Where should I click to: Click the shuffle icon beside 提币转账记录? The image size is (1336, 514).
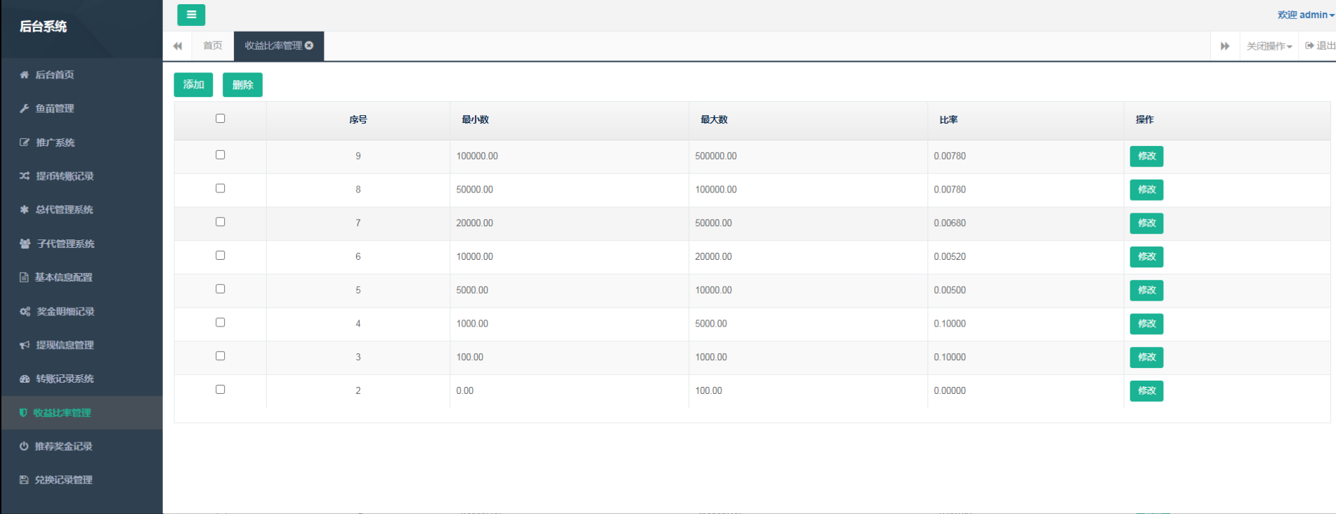(25, 176)
